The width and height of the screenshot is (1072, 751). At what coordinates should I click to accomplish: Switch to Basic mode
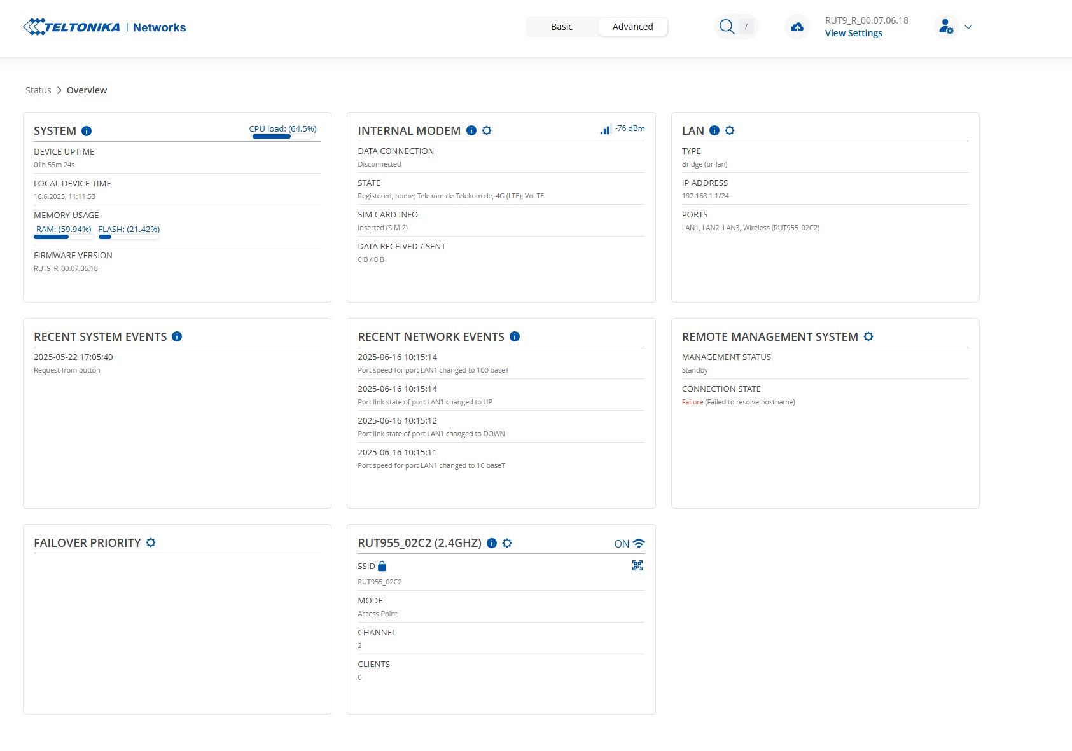point(562,27)
